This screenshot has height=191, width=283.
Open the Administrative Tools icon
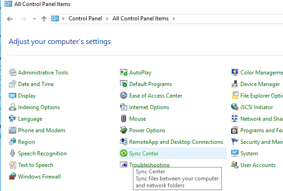(x=13, y=73)
